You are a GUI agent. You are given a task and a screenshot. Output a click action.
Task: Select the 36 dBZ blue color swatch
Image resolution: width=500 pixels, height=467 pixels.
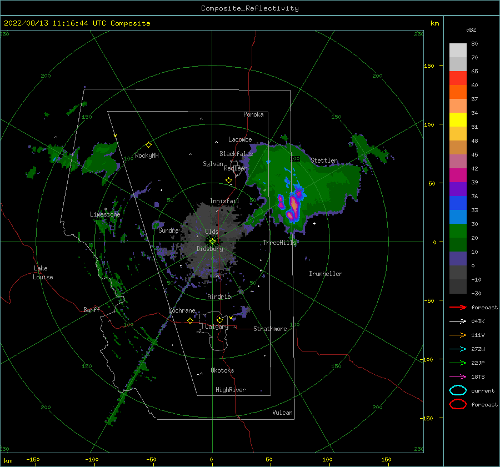pos(458,203)
